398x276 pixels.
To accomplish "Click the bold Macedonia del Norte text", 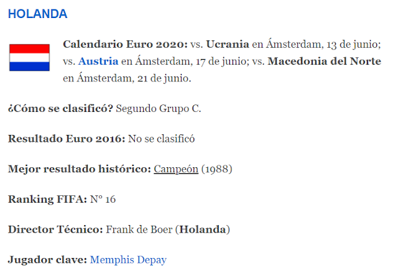I will click(x=325, y=62).
